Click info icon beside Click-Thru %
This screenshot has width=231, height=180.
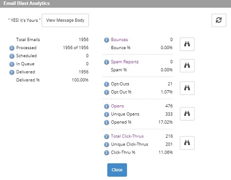[107, 153]
